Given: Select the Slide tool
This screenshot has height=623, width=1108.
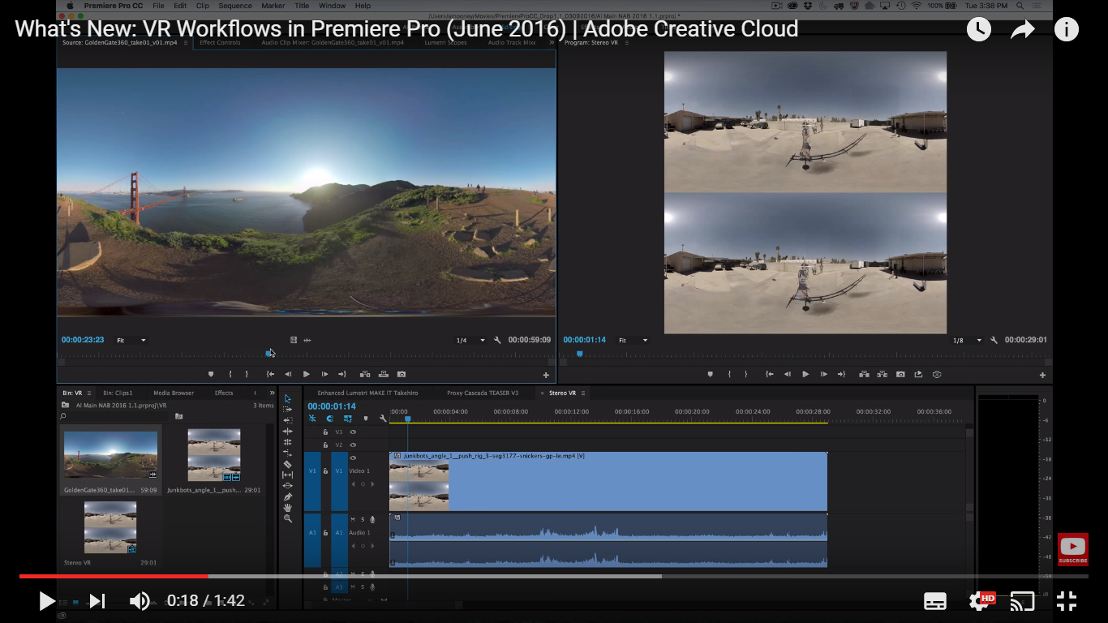Looking at the screenshot, I should (x=287, y=485).
